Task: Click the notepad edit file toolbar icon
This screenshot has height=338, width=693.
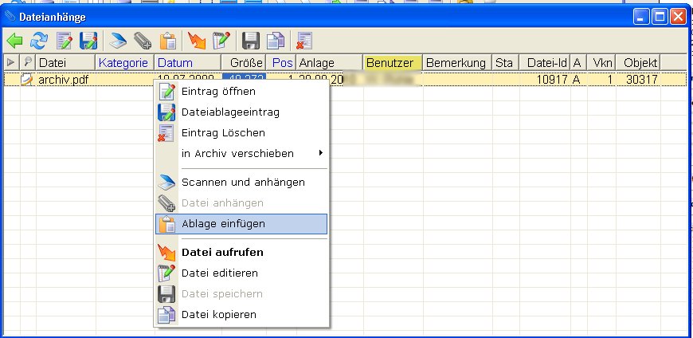Action: (221, 41)
